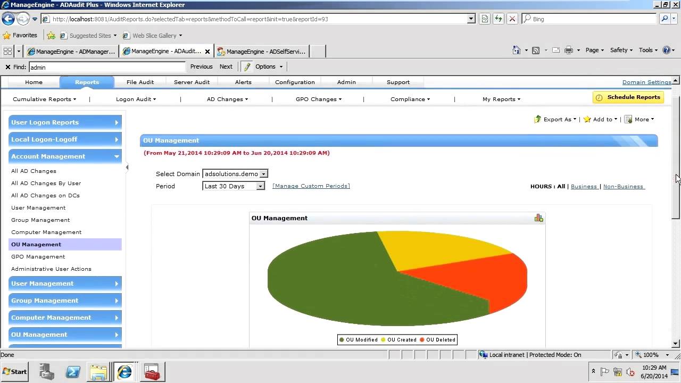
Task: Click the Favorites star button
Action: 20,35
